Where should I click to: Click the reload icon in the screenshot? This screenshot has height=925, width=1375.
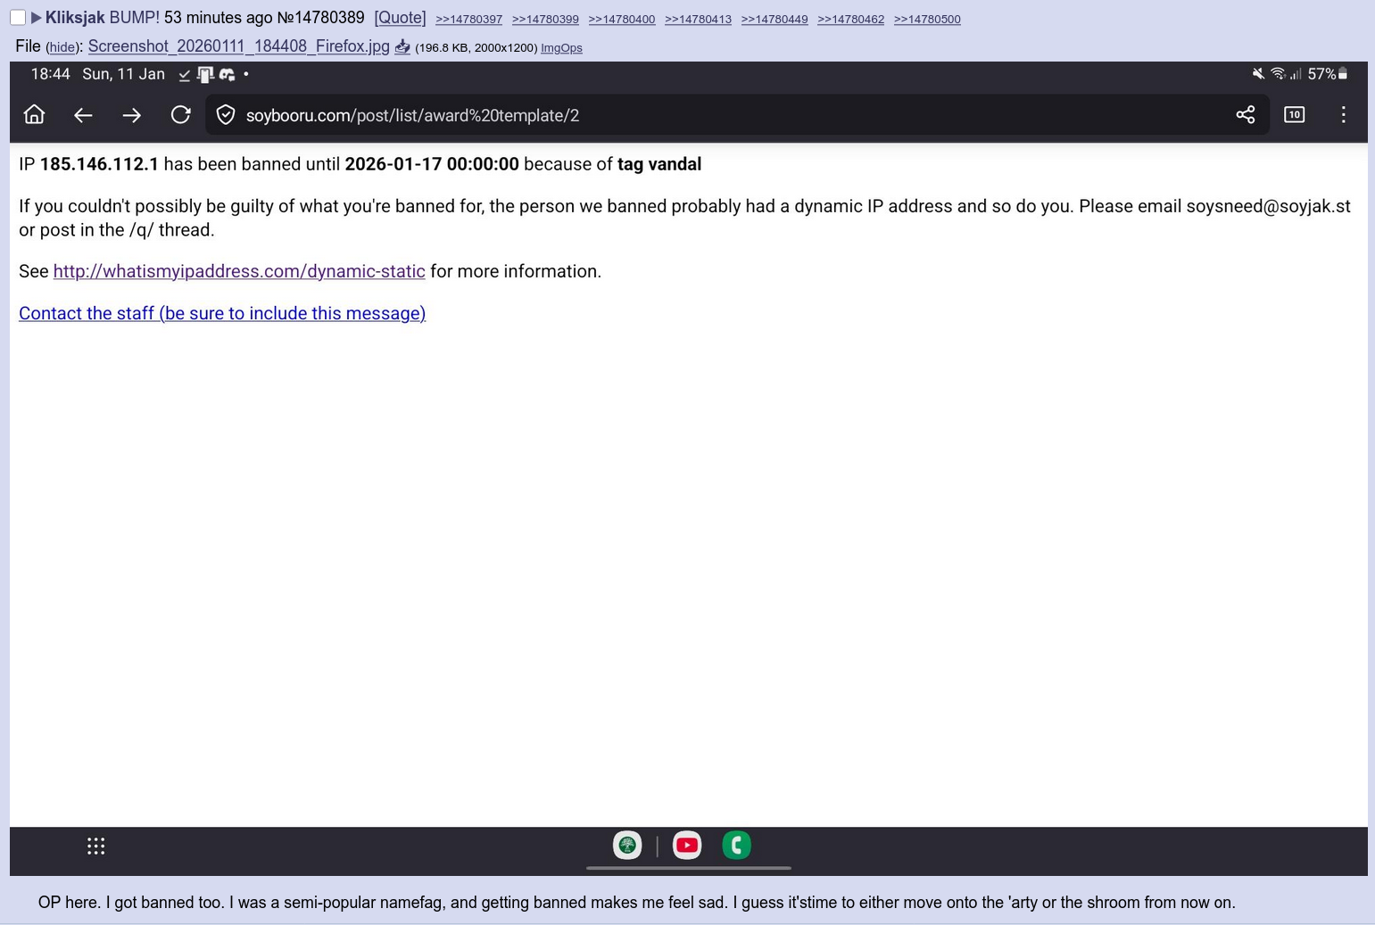click(x=180, y=114)
